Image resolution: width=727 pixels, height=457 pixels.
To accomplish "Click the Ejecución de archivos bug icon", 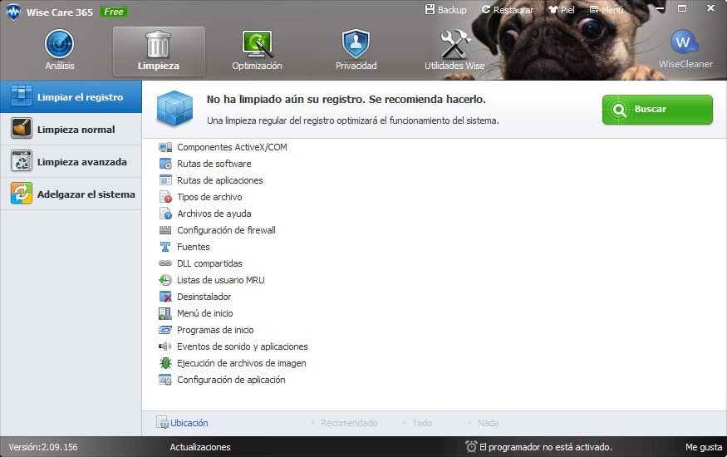I will 165,363.
